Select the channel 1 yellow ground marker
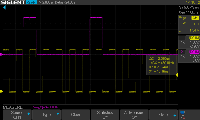Screen dimensions: 200x120 [1, 92]
